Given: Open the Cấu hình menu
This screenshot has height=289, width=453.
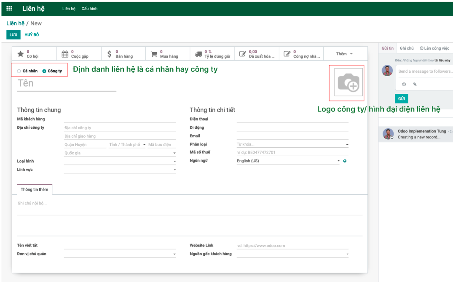Looking at the screenshot, I should click(89, 8).
